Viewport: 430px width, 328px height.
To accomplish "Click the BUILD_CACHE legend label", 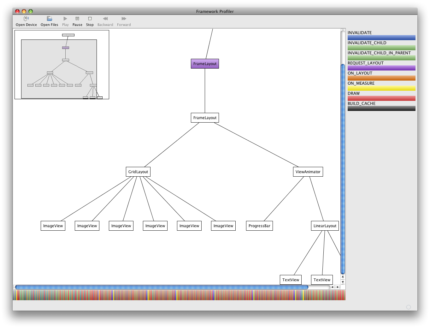I will click(362, 103).
